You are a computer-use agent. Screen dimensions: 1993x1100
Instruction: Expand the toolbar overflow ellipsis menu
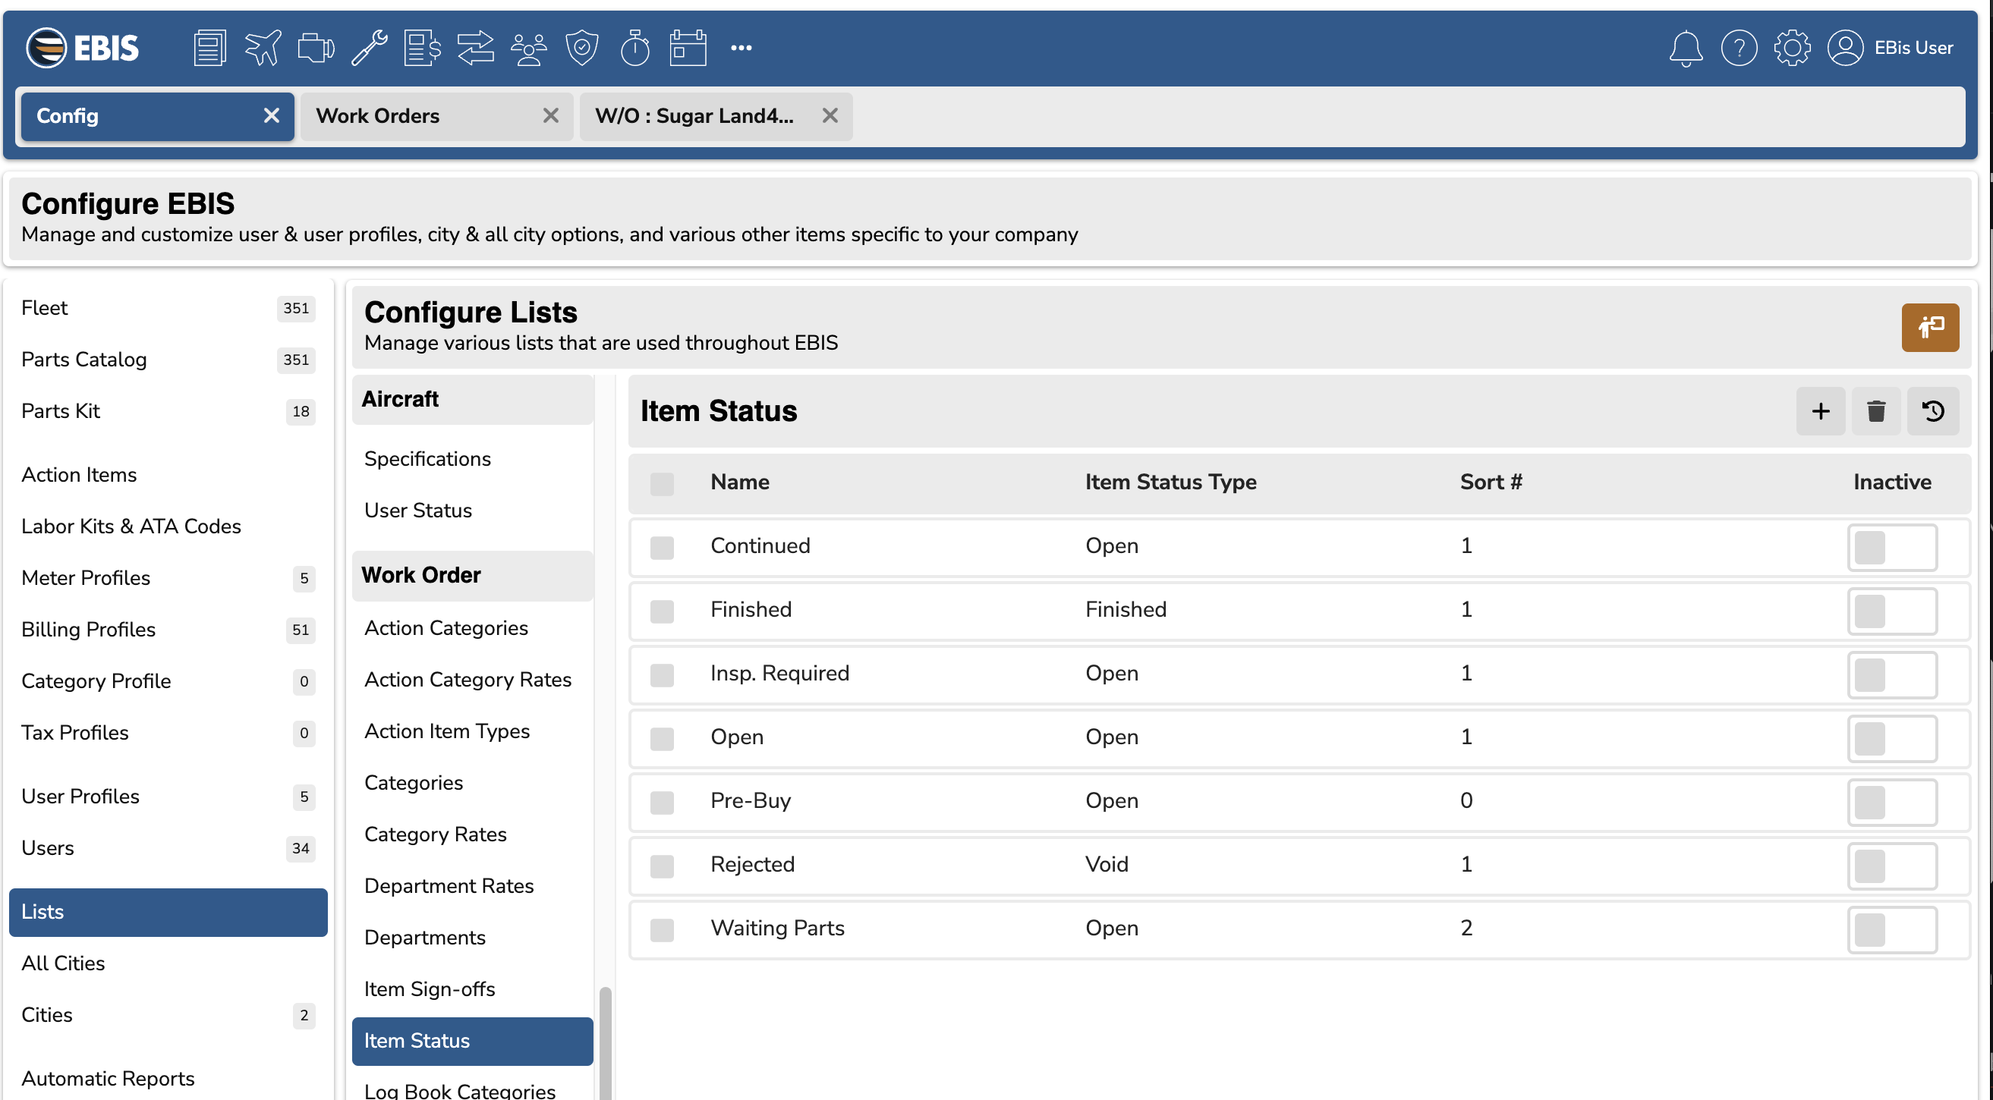point(741,47)
